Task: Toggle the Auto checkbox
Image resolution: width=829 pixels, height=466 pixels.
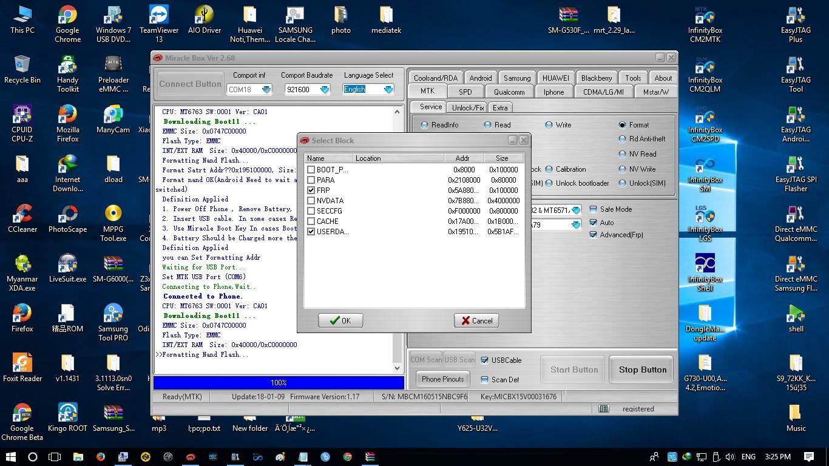Action: pos(593,223)
